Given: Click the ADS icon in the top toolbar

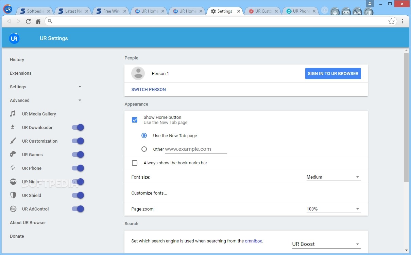Looking at the screenshot, I should [x=357, y=12].
